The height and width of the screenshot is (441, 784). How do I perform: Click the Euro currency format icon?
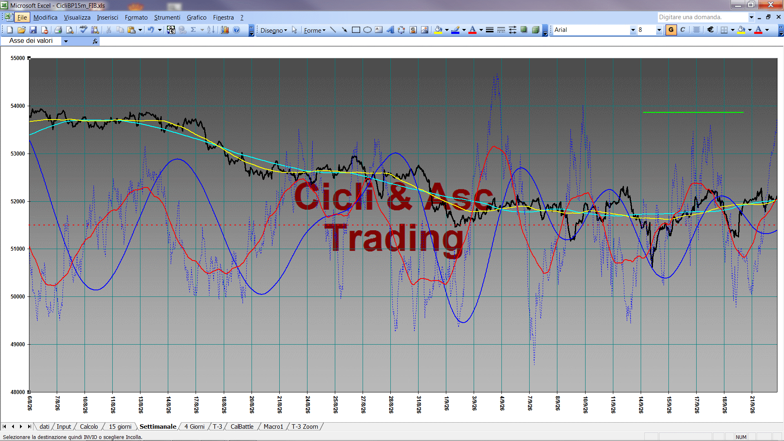point(710,30)
